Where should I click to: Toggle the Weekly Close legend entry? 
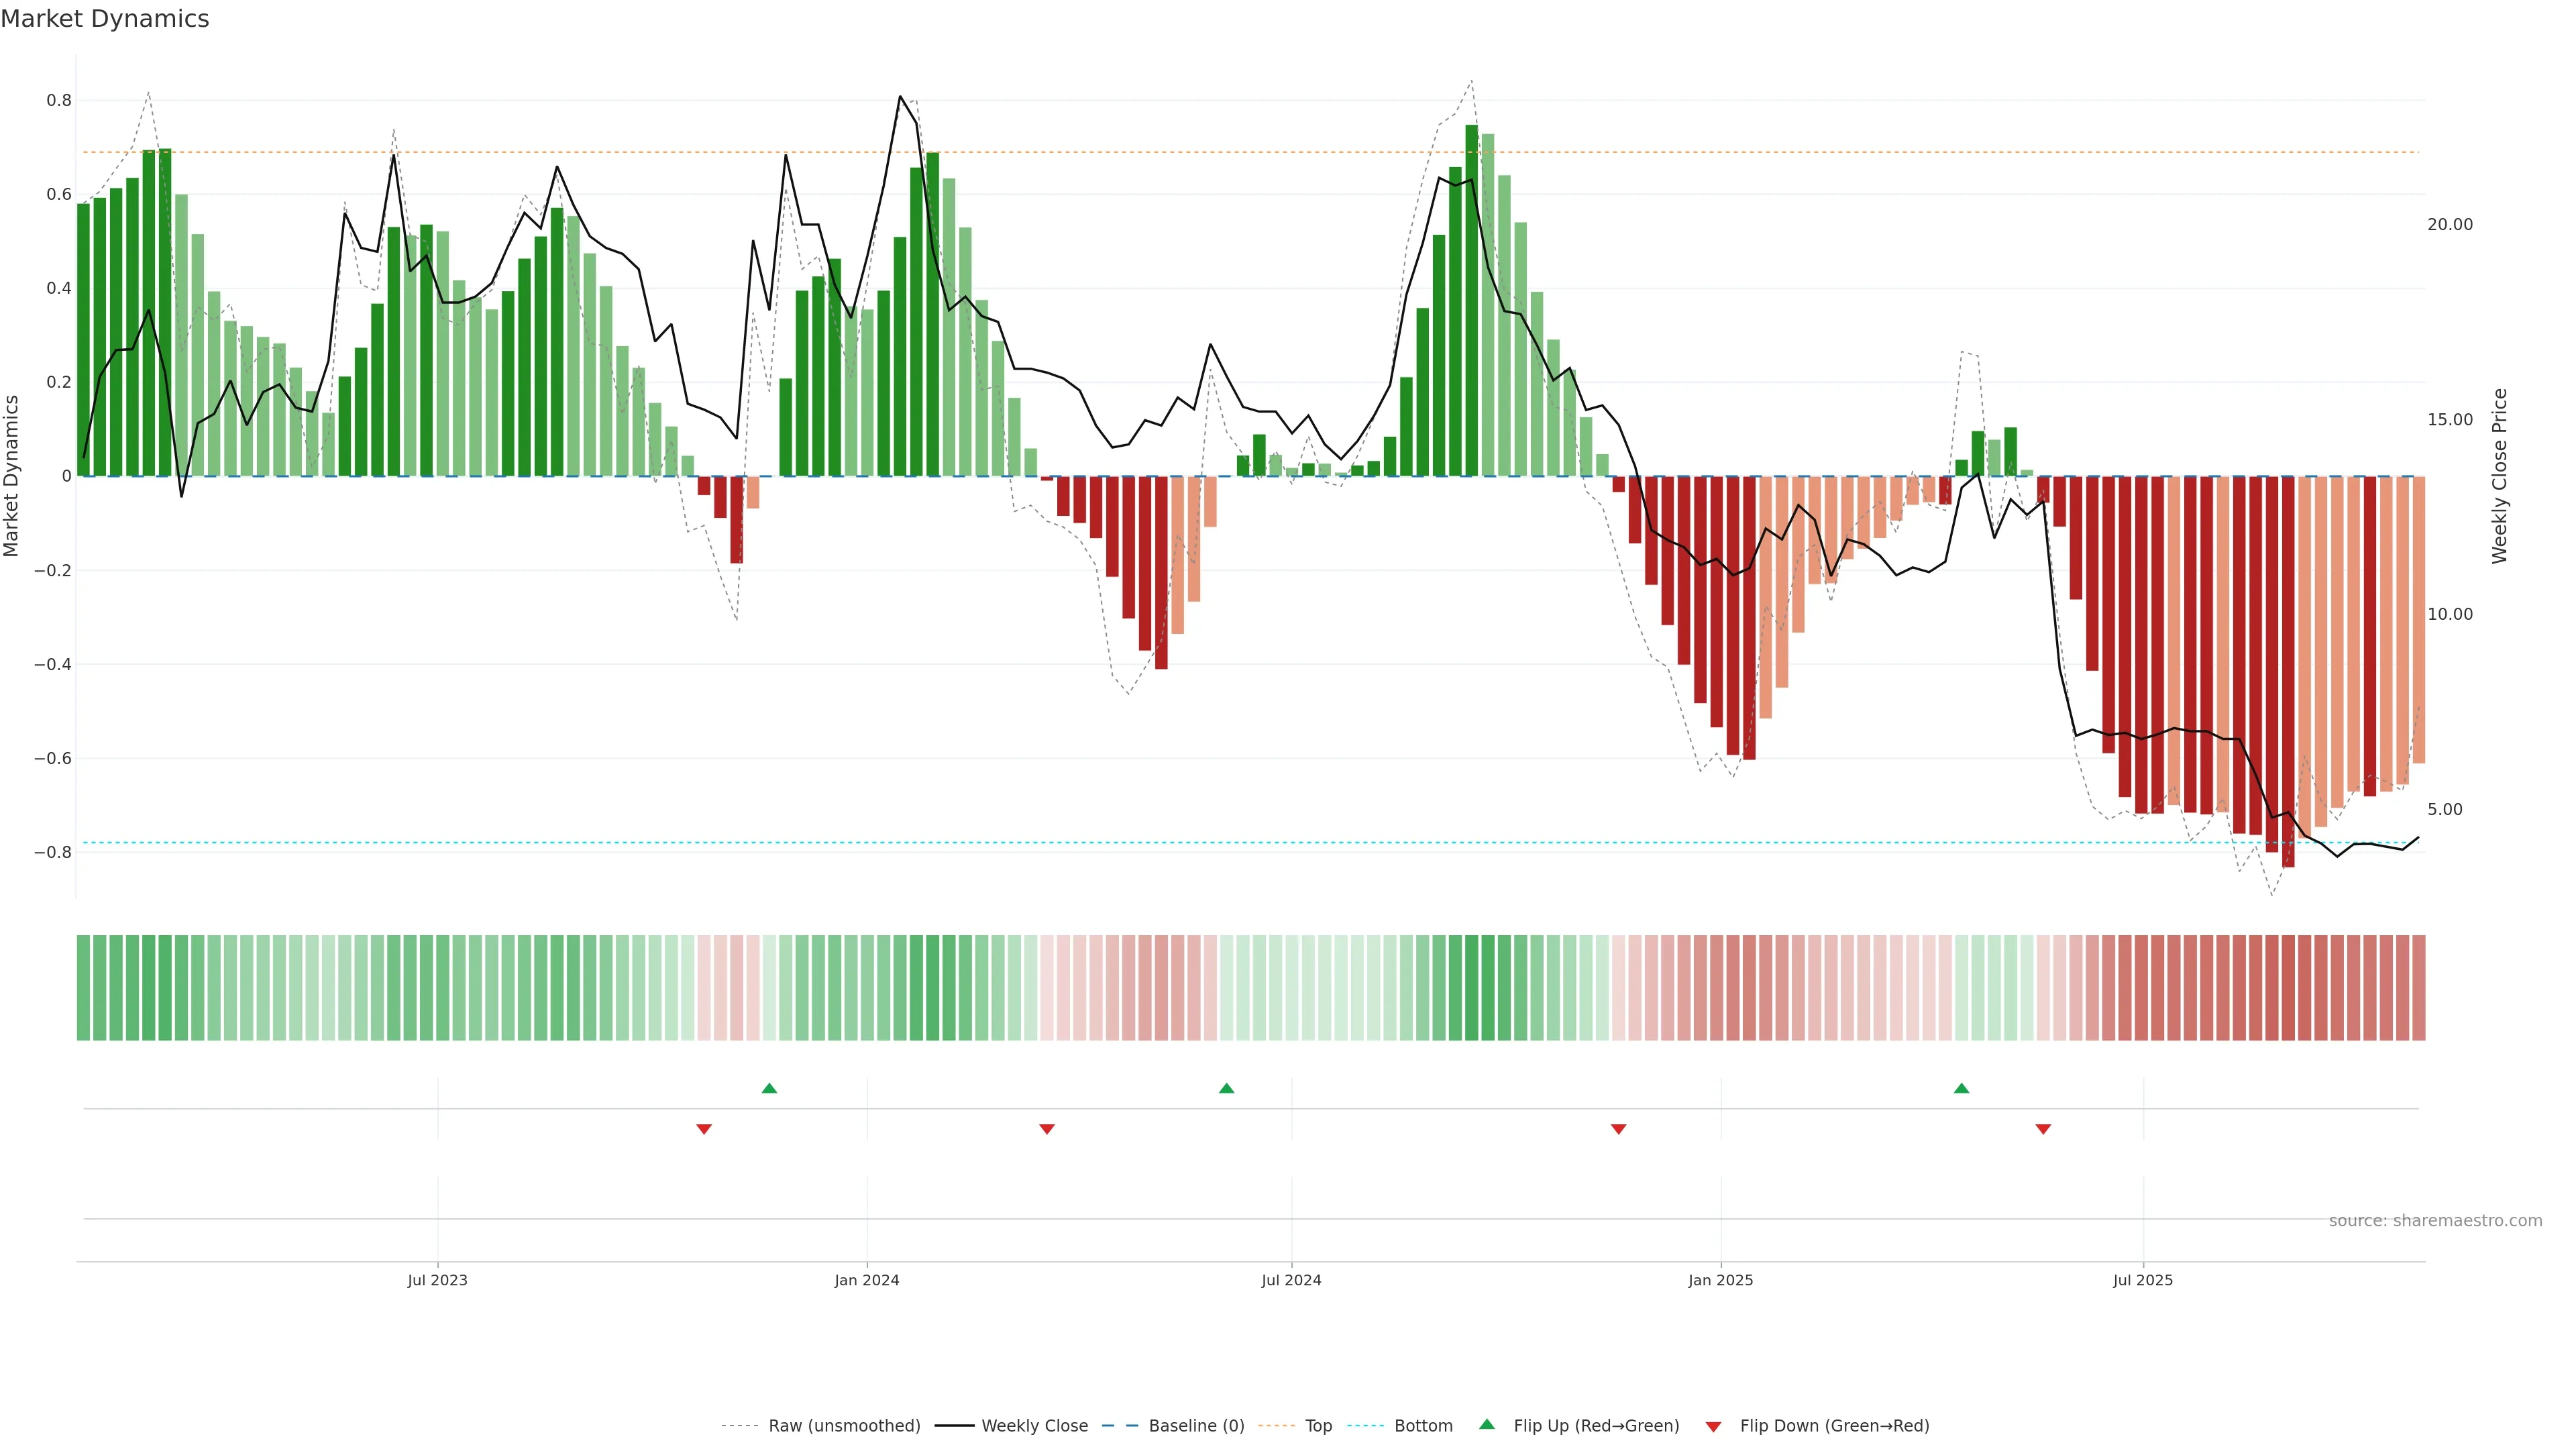pos(1034,1426)
